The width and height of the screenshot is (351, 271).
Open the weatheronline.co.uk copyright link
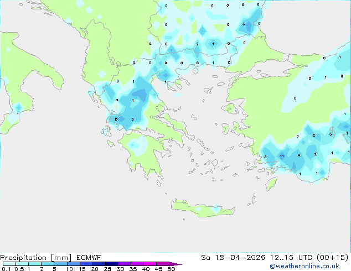tap(304, 266)
